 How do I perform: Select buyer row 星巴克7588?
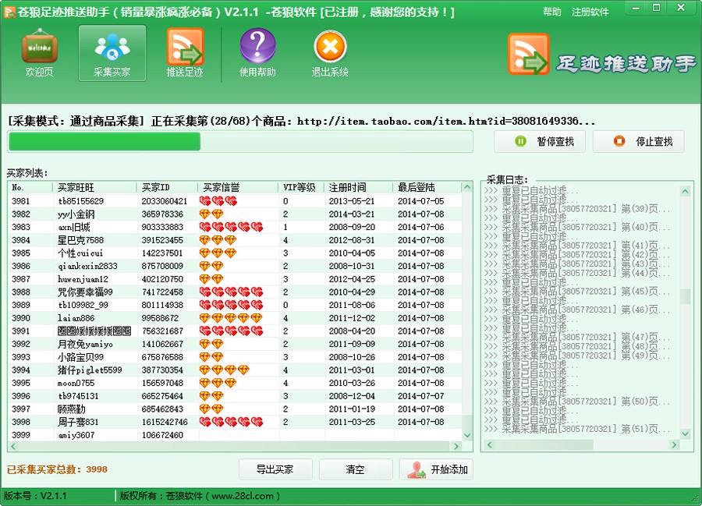[x=235, y=240]
